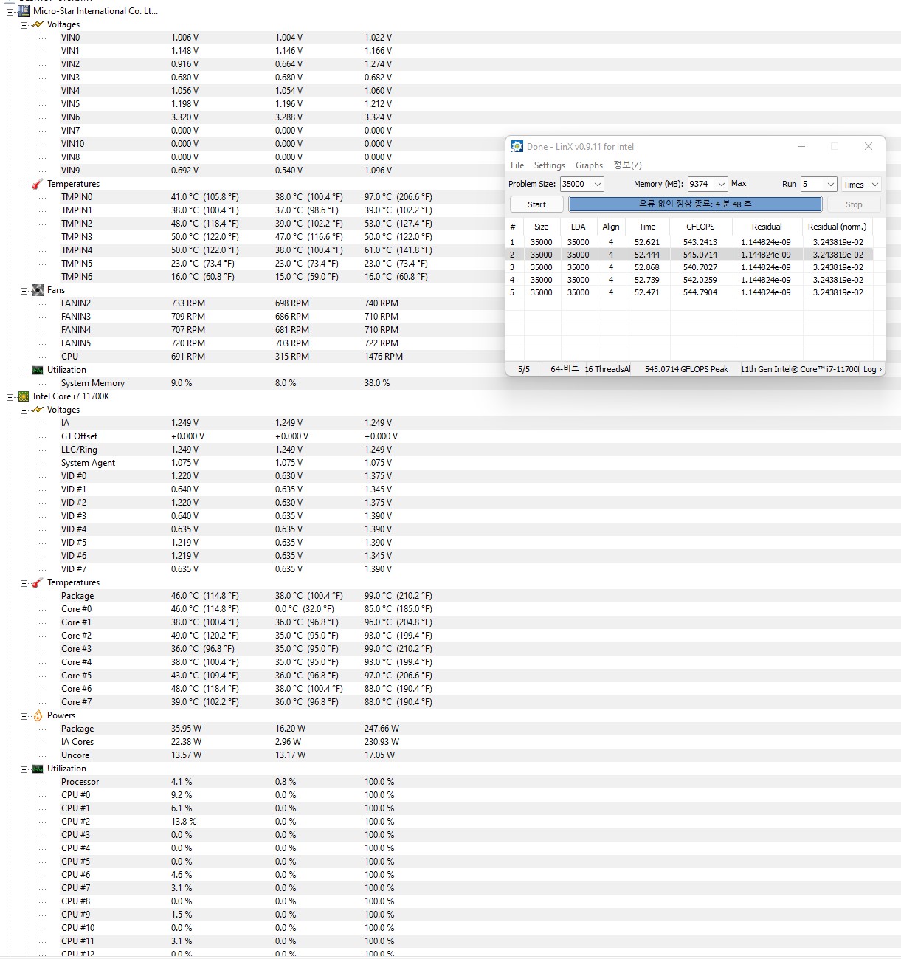The image size is (901, 959).
Task: Collapse the motherboard Temperatures node
Action: [24, 184]
